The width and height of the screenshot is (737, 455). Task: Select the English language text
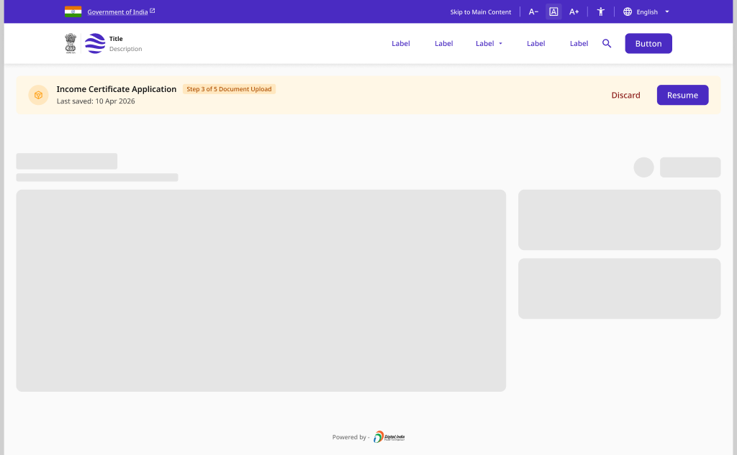647,12
